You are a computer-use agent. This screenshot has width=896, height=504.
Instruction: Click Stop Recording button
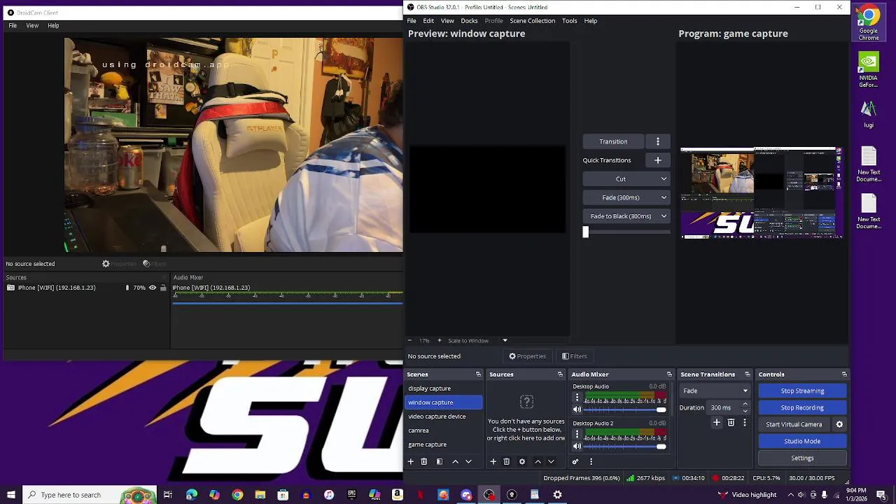point(802,407)
